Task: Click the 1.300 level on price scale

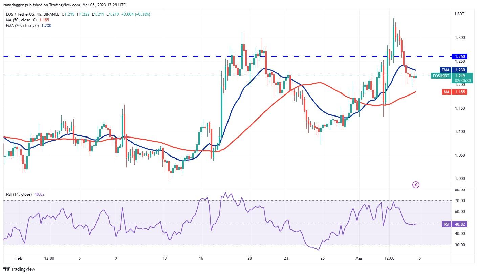Action: pyautogui.click(x=459, y=38)
